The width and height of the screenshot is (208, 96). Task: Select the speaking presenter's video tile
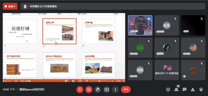coord(140,25)
